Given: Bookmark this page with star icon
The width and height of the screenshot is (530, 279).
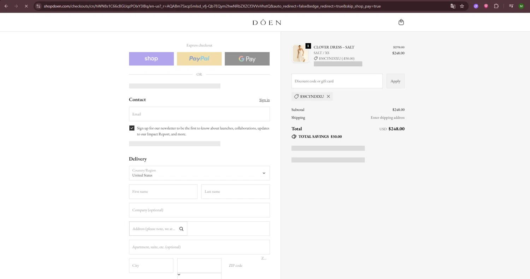Looking at the screenshot, I should click(x=462, y=6).
